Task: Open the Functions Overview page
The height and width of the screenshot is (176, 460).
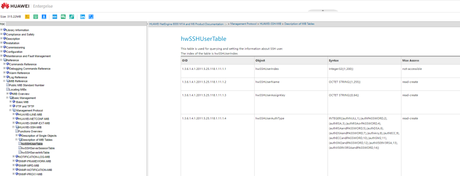Action: 30,131
